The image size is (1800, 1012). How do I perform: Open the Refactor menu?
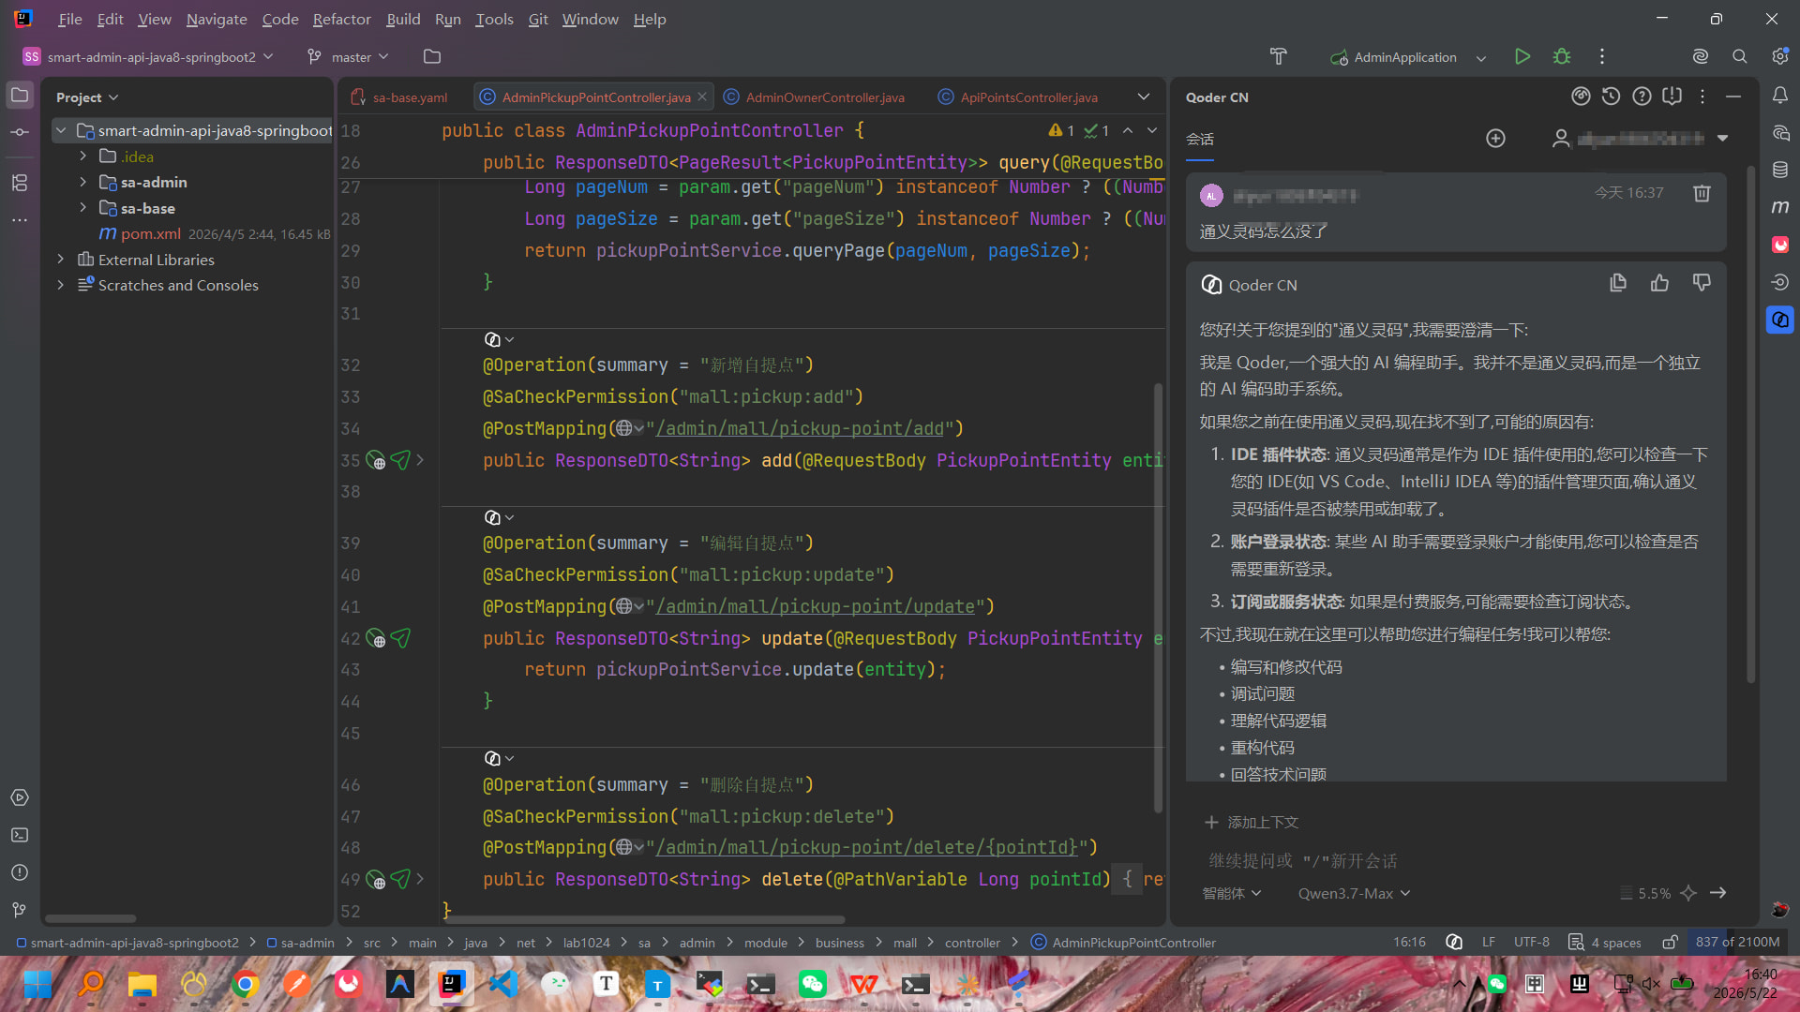pyautogui.click(x=341, y=19)
